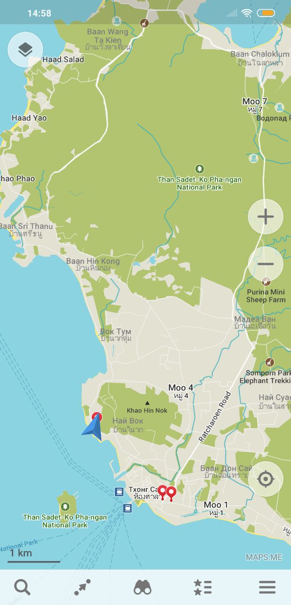291x605 pixels.
Task: Zoom in with the plus button
Action: click(x=265, y=217)
